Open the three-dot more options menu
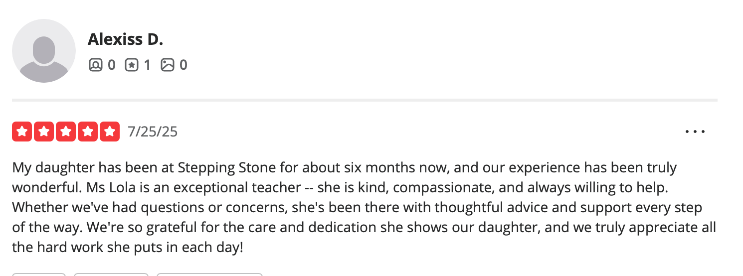Image resolution: width=743 pixels, height=276 pixels. [695, 132]
